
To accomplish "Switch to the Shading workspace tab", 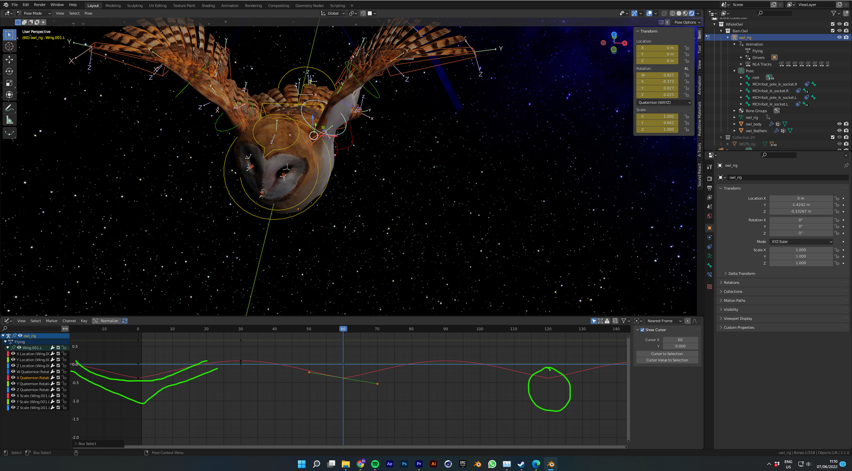I will coord(208,5).
